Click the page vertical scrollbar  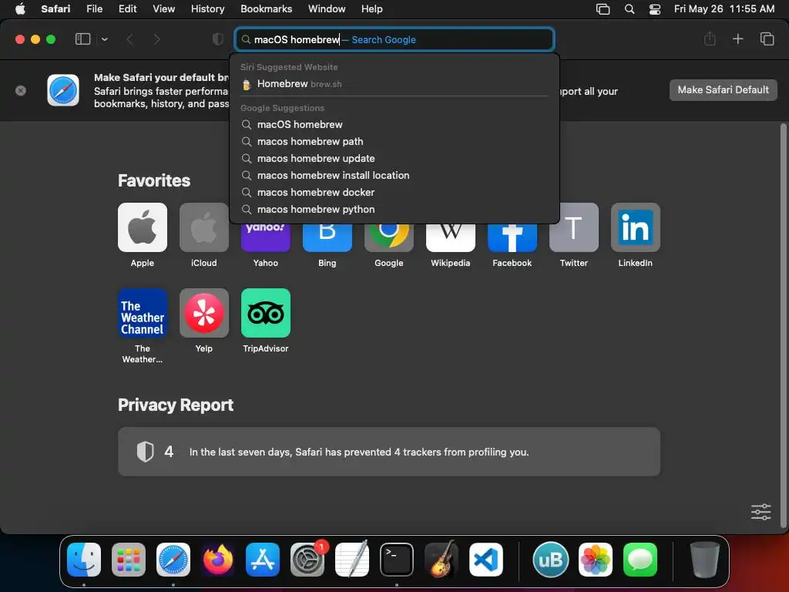[783, 326]
